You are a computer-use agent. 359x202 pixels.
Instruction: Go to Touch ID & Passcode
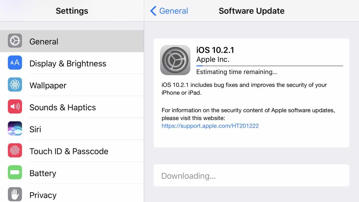click(69, 151)
